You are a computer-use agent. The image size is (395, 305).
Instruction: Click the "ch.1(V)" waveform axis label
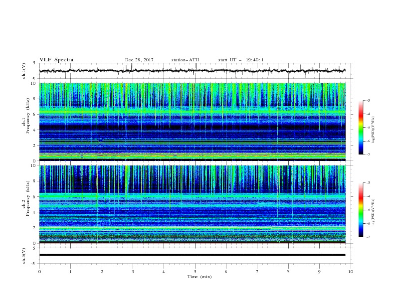click(x=24, y=71)
